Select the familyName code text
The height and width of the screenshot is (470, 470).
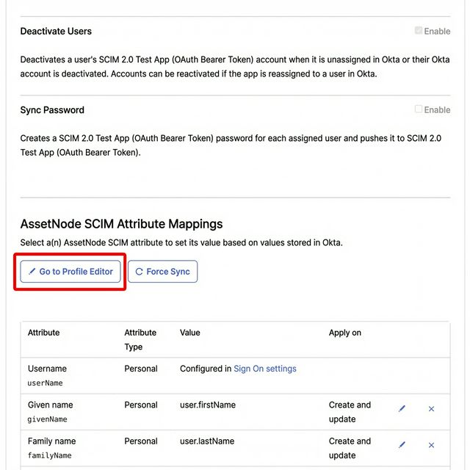tap(49, 455)
